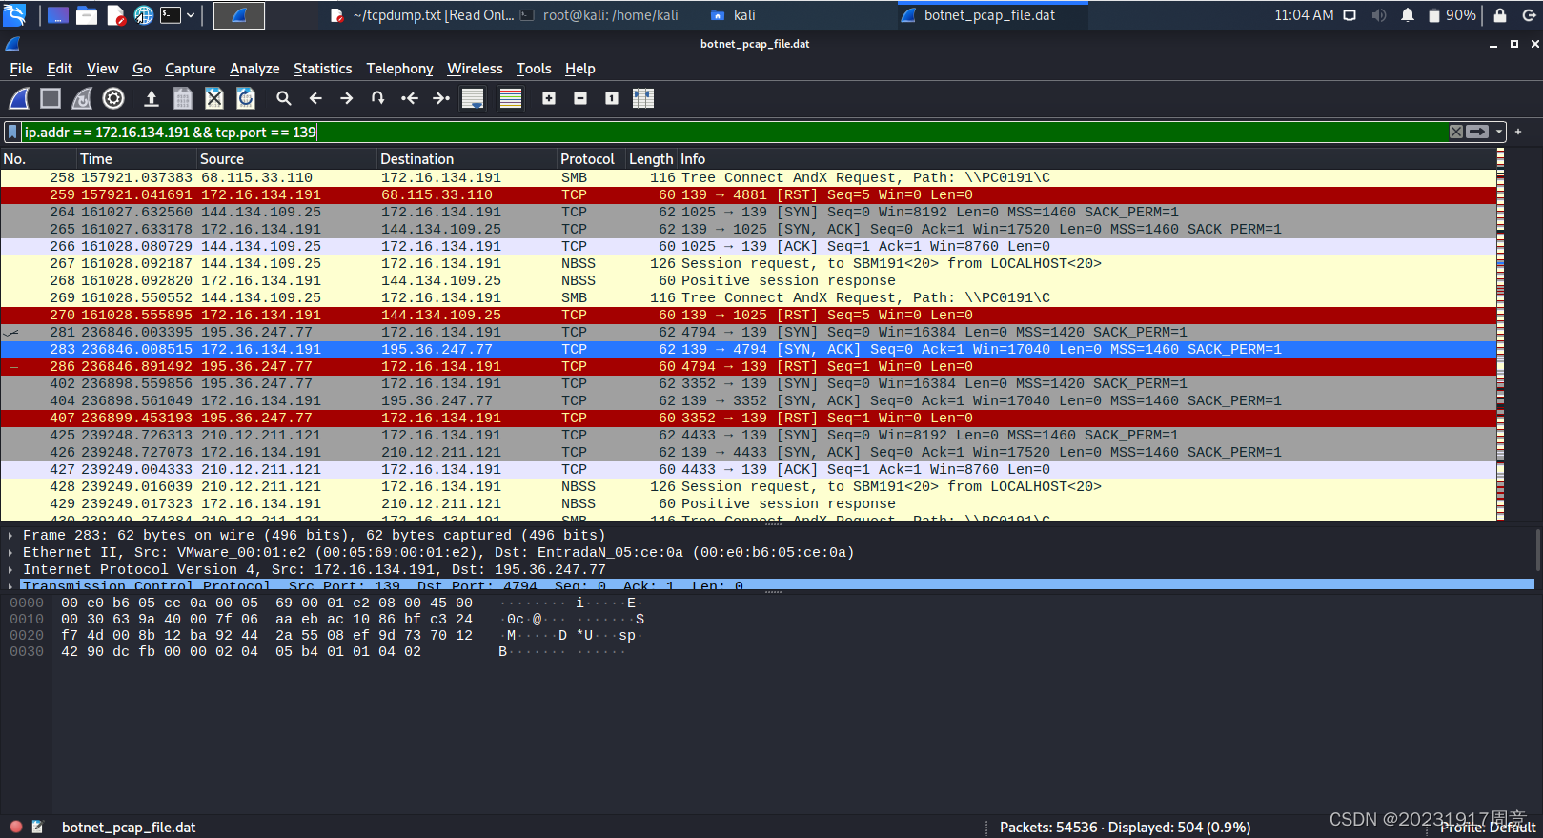Close this capture file
The width and height of the screenshot is (1543, 838).
pos(214,98)
